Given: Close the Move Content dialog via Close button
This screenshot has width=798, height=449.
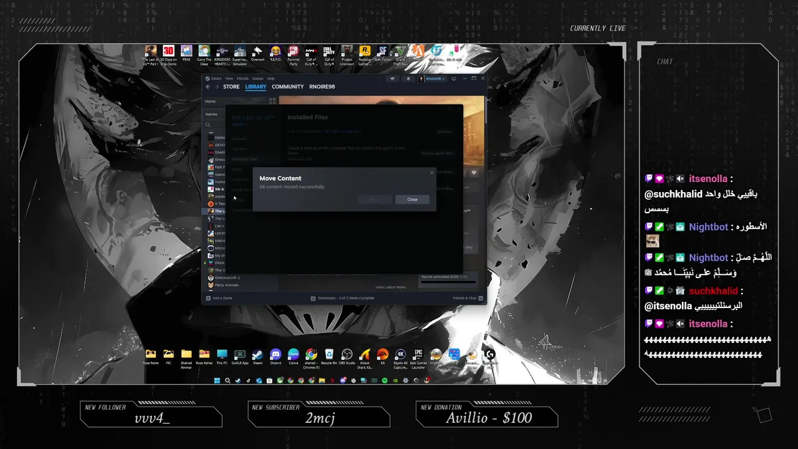Looking at the screenshot, I should 412,200.
